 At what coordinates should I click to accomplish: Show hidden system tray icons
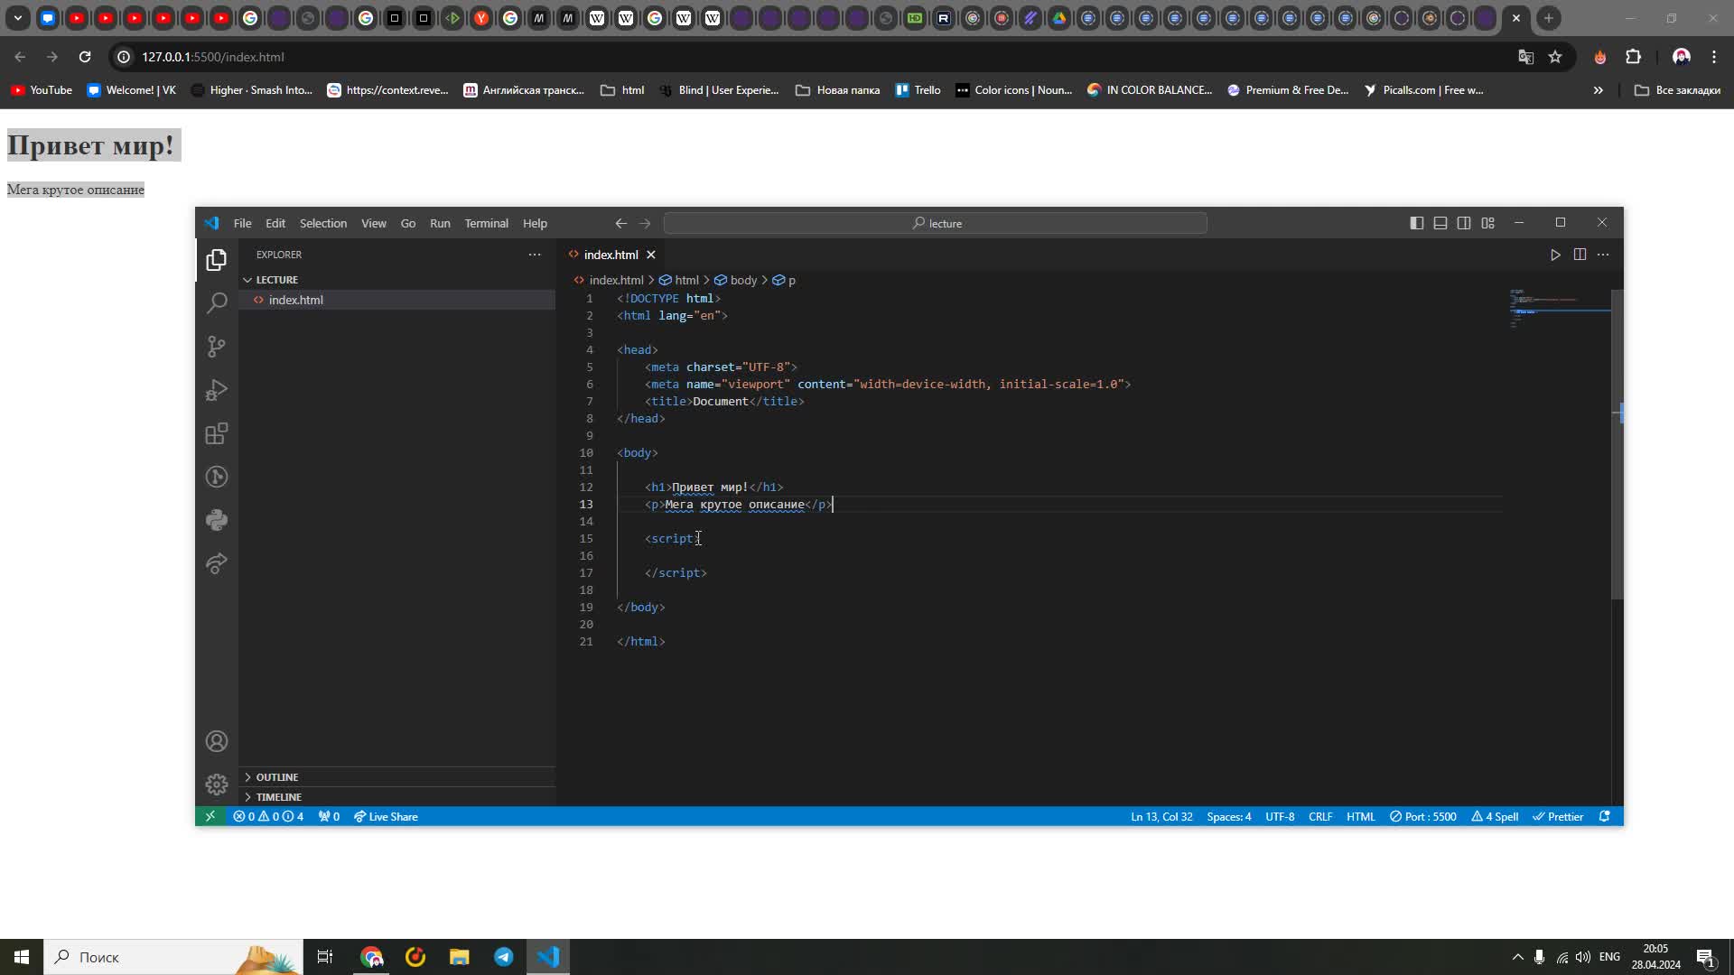coord(1517,957)
